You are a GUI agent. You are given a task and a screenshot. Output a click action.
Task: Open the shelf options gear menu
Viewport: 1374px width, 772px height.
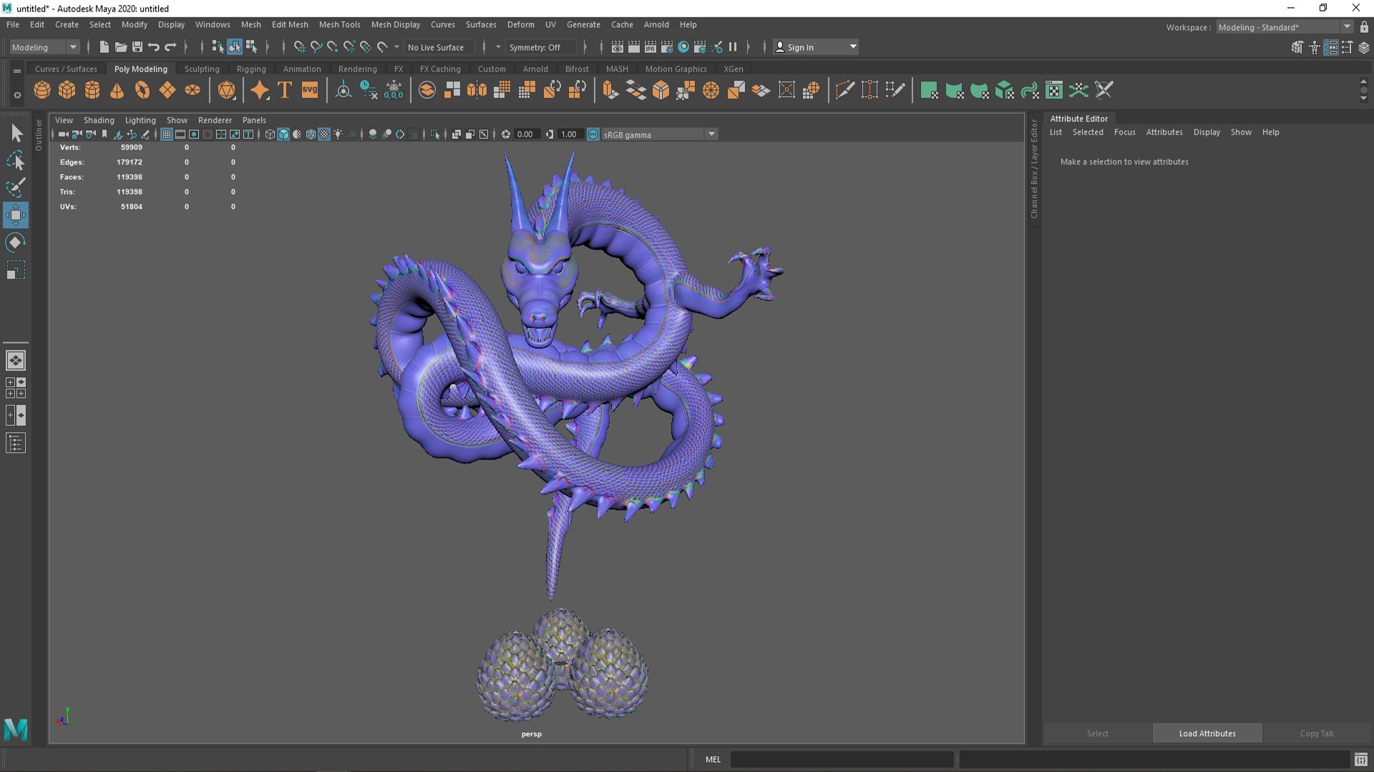pyautogui.click(x=17, y=95)
